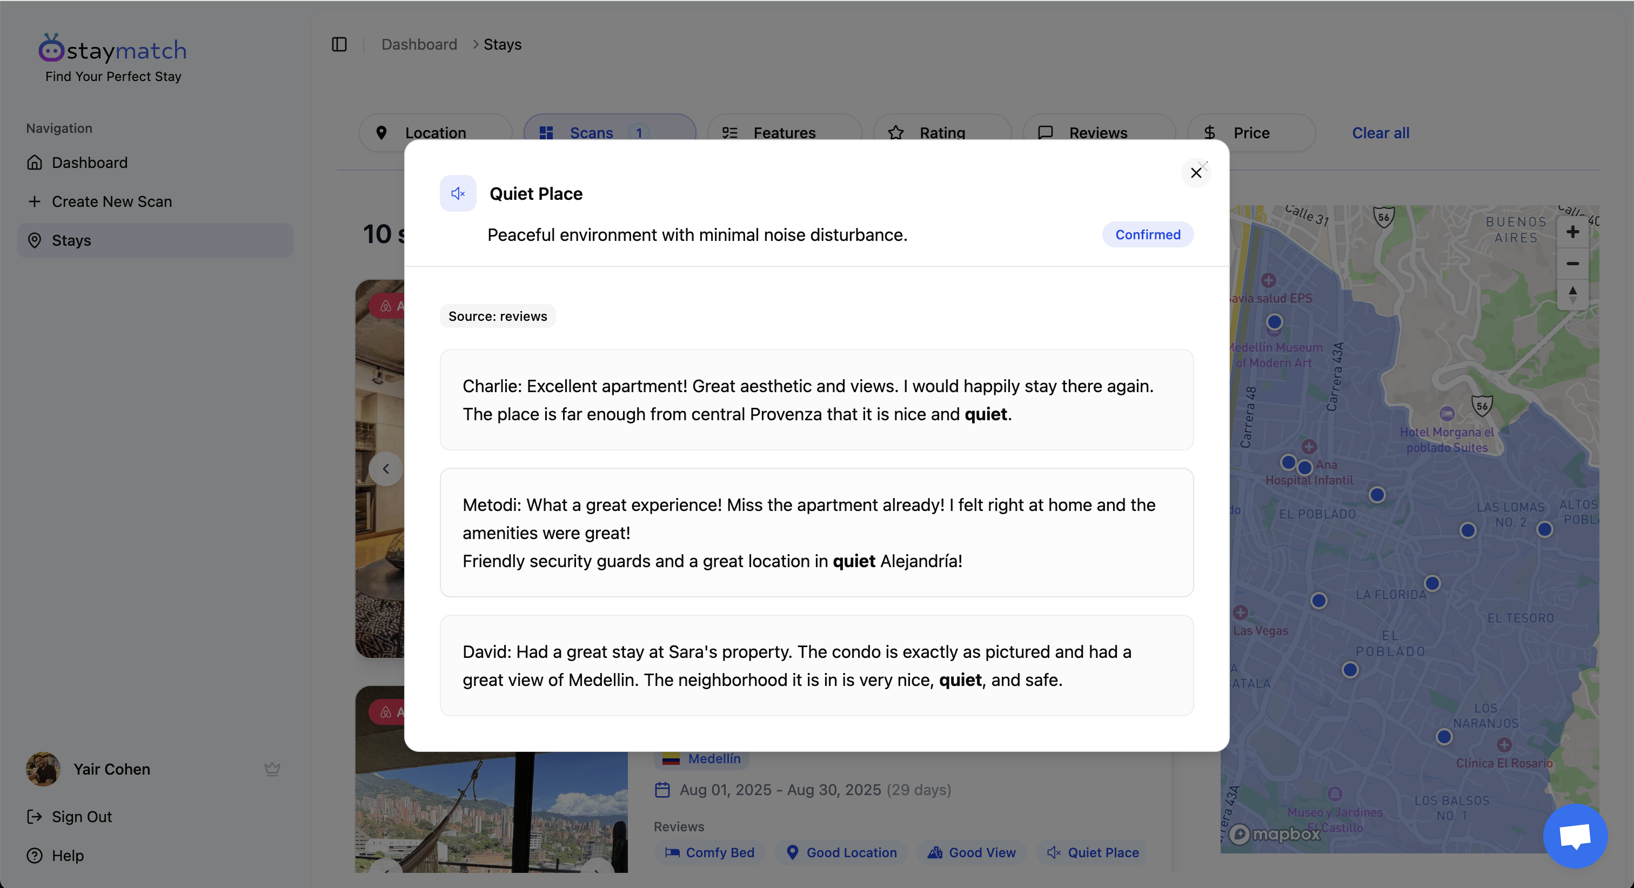The height and width of the screenshot is (888, 1634).
Task: Click the Quiet Place review tag
Action: pos(1092,852)
